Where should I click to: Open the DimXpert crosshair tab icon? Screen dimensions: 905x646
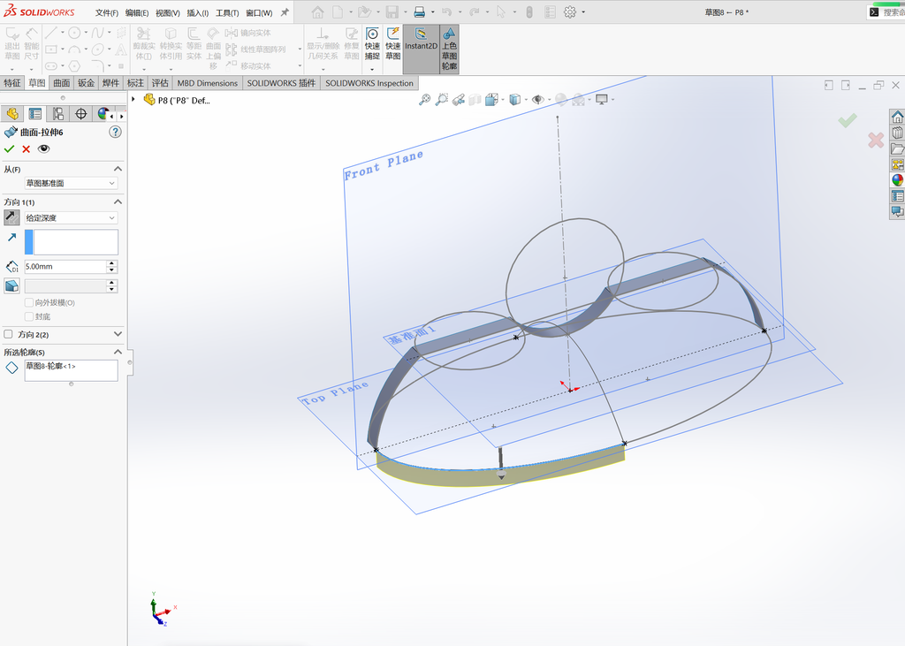pos(80,114)
